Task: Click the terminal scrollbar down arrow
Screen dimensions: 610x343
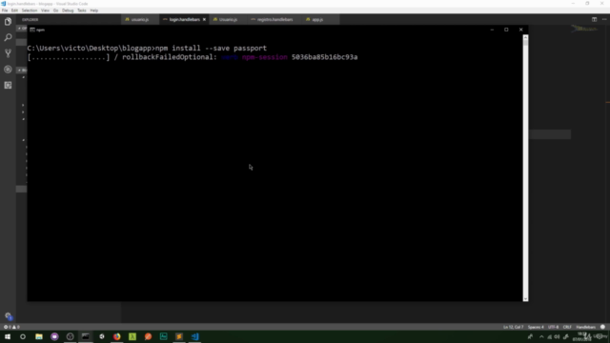Action: 525,298
